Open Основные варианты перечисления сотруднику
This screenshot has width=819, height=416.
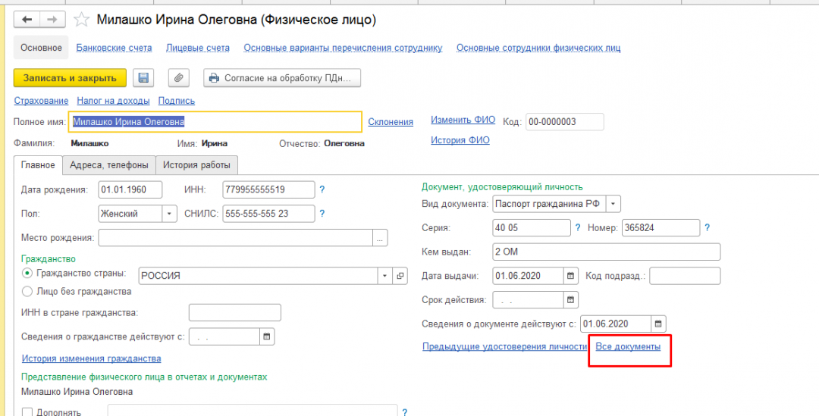(x=344, y=48)
